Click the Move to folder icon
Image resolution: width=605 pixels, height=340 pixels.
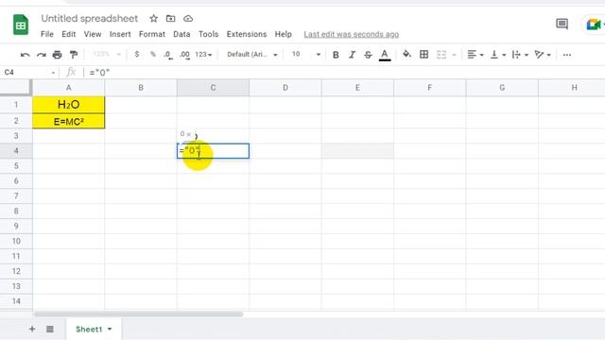(170, 18)
